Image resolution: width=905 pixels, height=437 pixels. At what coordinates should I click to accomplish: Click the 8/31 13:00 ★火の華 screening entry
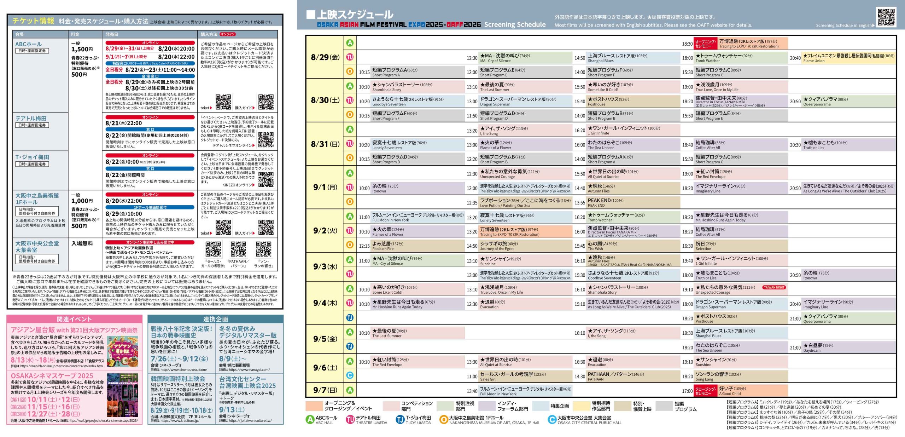click(525, 145)
